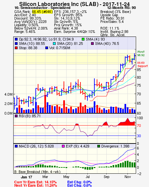149x187 pixels.
Task: Click the Op:92.3, Hi:96.92, Lo:91.9, Cl:94.9 text
Action: pyautogui.click(x=46, y=39)
